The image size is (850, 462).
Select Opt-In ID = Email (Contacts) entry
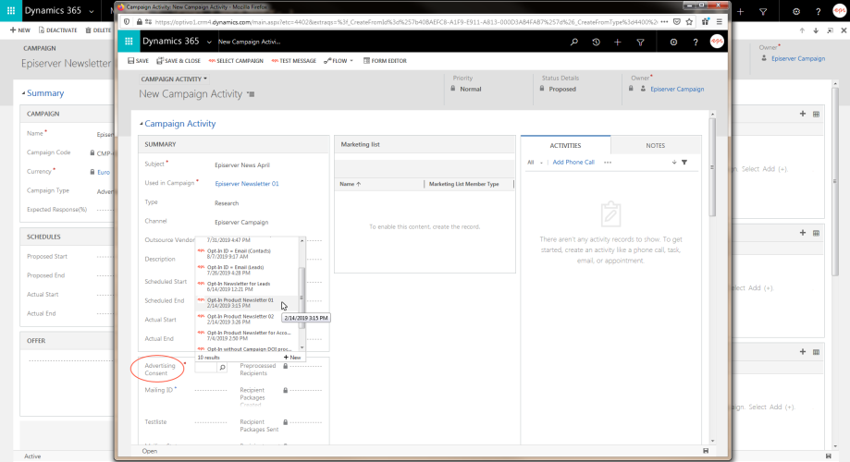(247, 253)
